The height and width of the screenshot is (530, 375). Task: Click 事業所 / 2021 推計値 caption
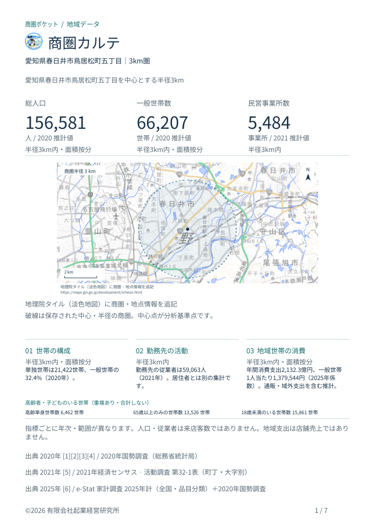(279, 138)
